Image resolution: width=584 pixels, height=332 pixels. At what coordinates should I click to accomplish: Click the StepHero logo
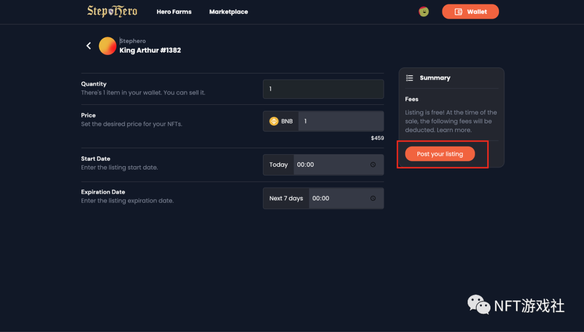click(112, 11)
